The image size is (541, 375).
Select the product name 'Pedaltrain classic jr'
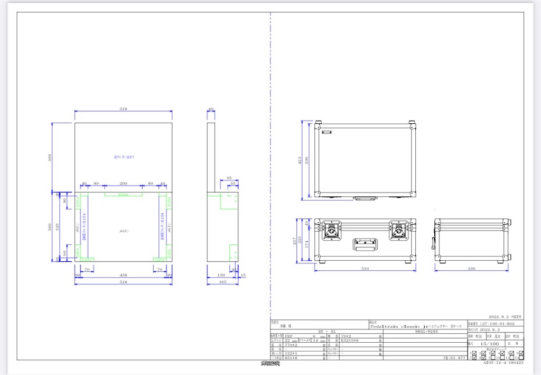399,326
